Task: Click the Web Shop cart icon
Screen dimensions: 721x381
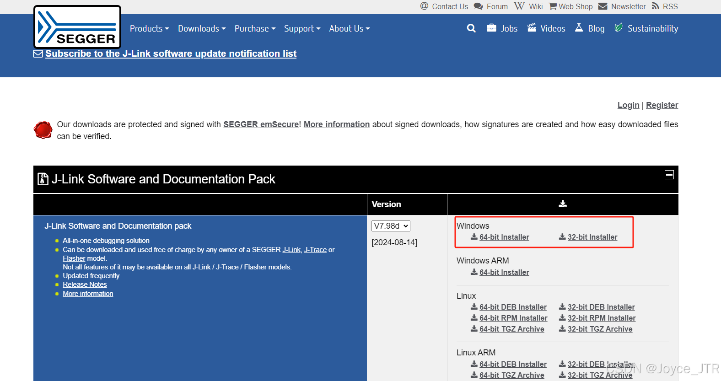Action: (x=553, y=6)
